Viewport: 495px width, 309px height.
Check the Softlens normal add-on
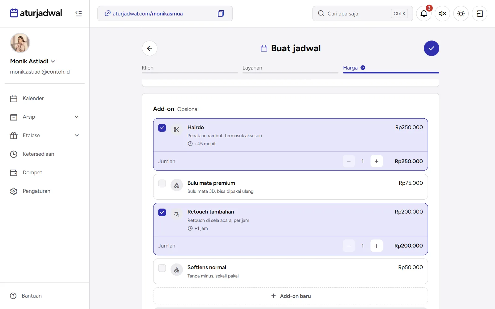click(162, 268)
